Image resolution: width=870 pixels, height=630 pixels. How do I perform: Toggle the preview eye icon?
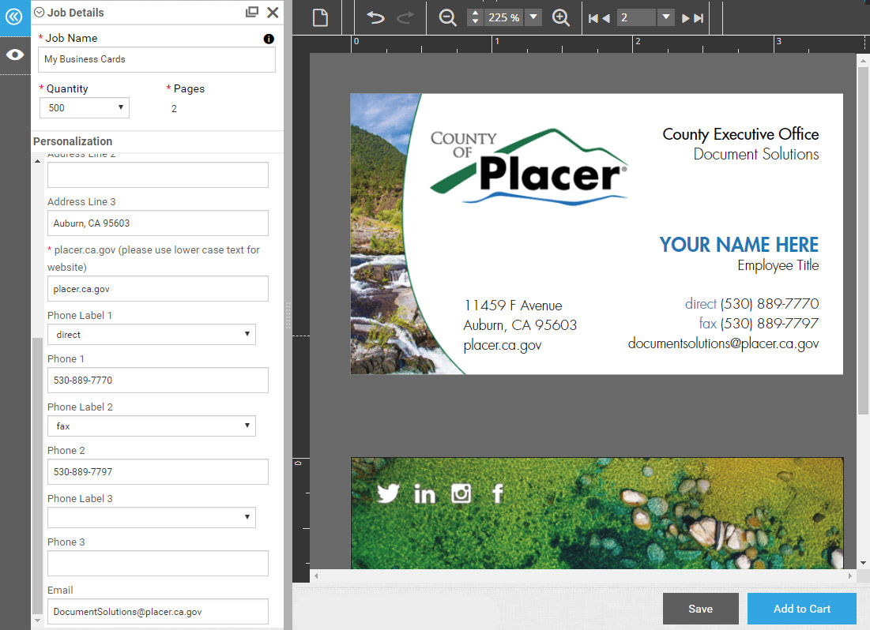pyautogui.click(x=14, y=54)
